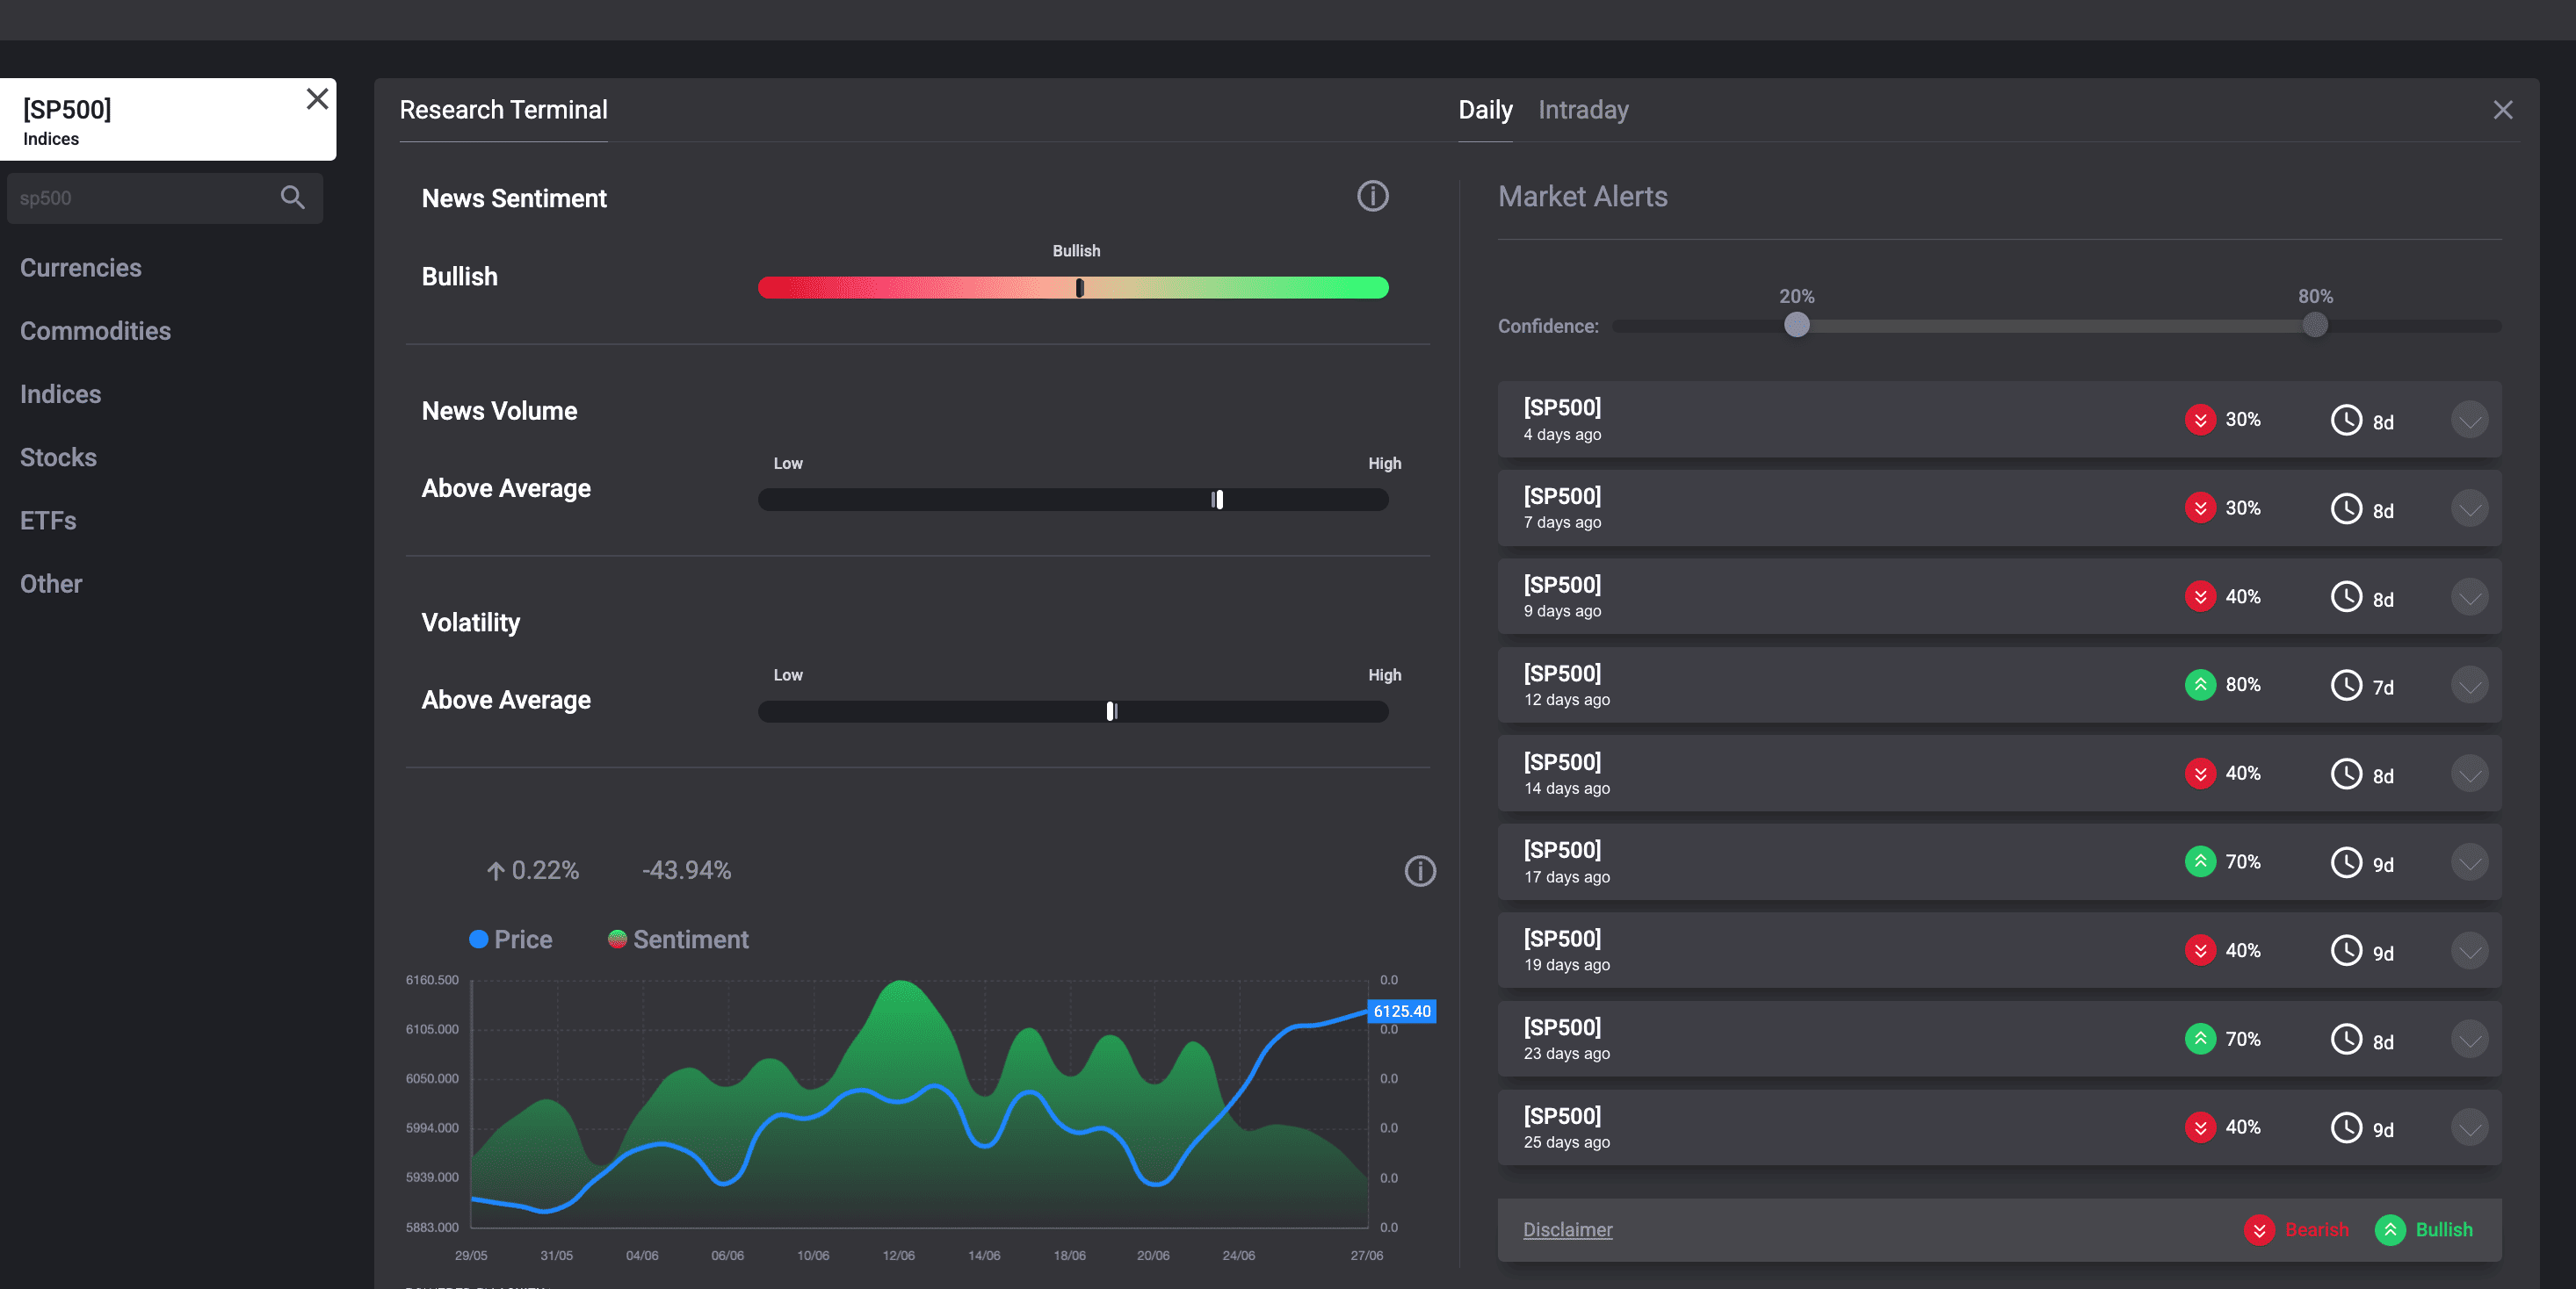Expand the alert from 14 days ago
2576x1289 pixels.
pyautogui.click(x=2469, y=774)
